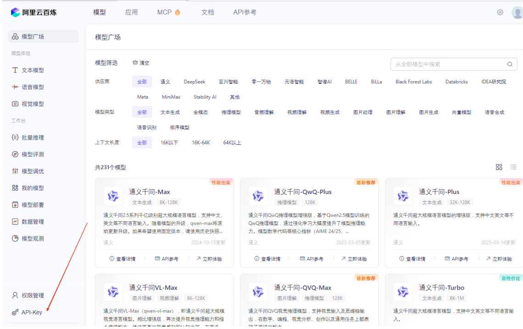Screen dimensions: 523x329
Task: Switch to the 应用 tab
Action: tap(132, 12)
